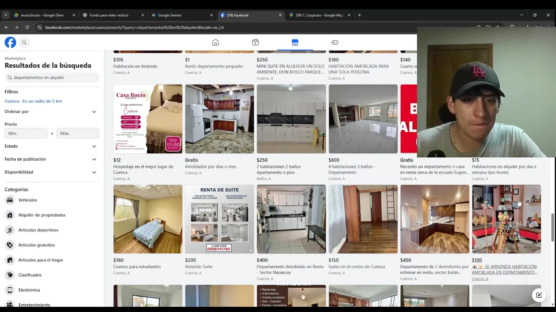Open Necesito un departamento o casa listing
This screenshot has width=556, height=312.
pos(434,169)
